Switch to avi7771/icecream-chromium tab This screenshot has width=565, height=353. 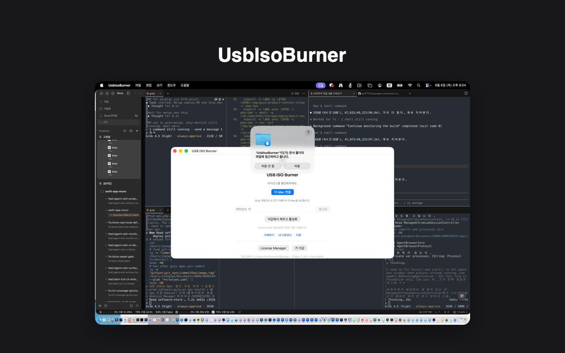379,94
